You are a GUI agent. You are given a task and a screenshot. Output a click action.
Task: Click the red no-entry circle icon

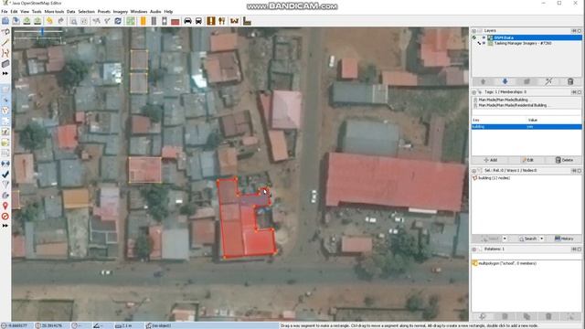point(5,217)
